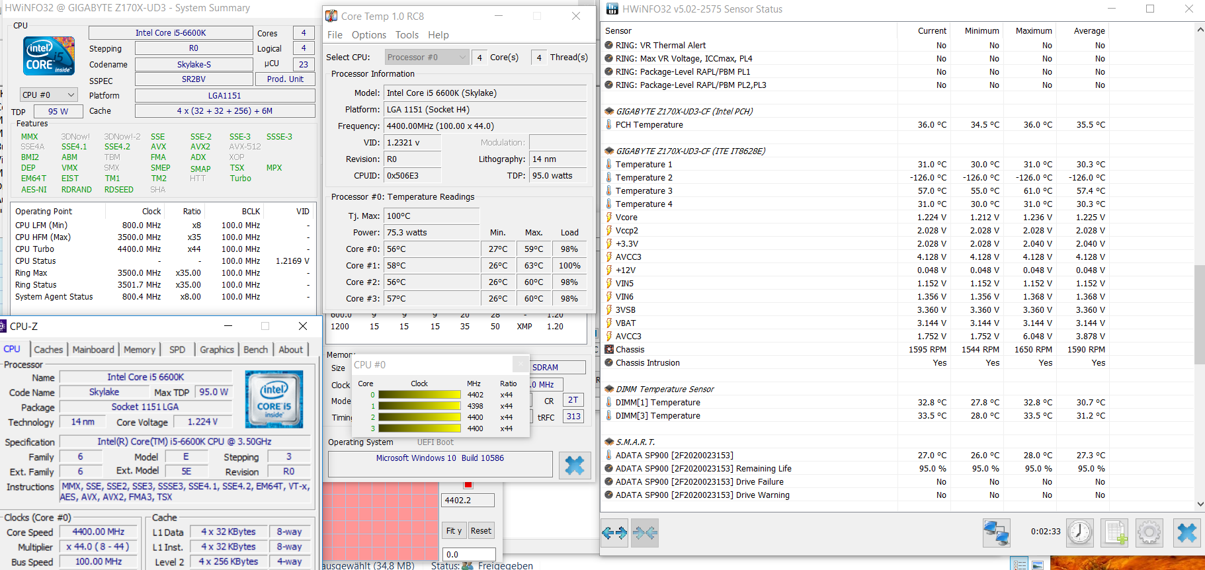Click the sensor list vertical scrollbar thumb
Image resolution: width=1205 pixels, height=570 pixels.
(1199, 314)
